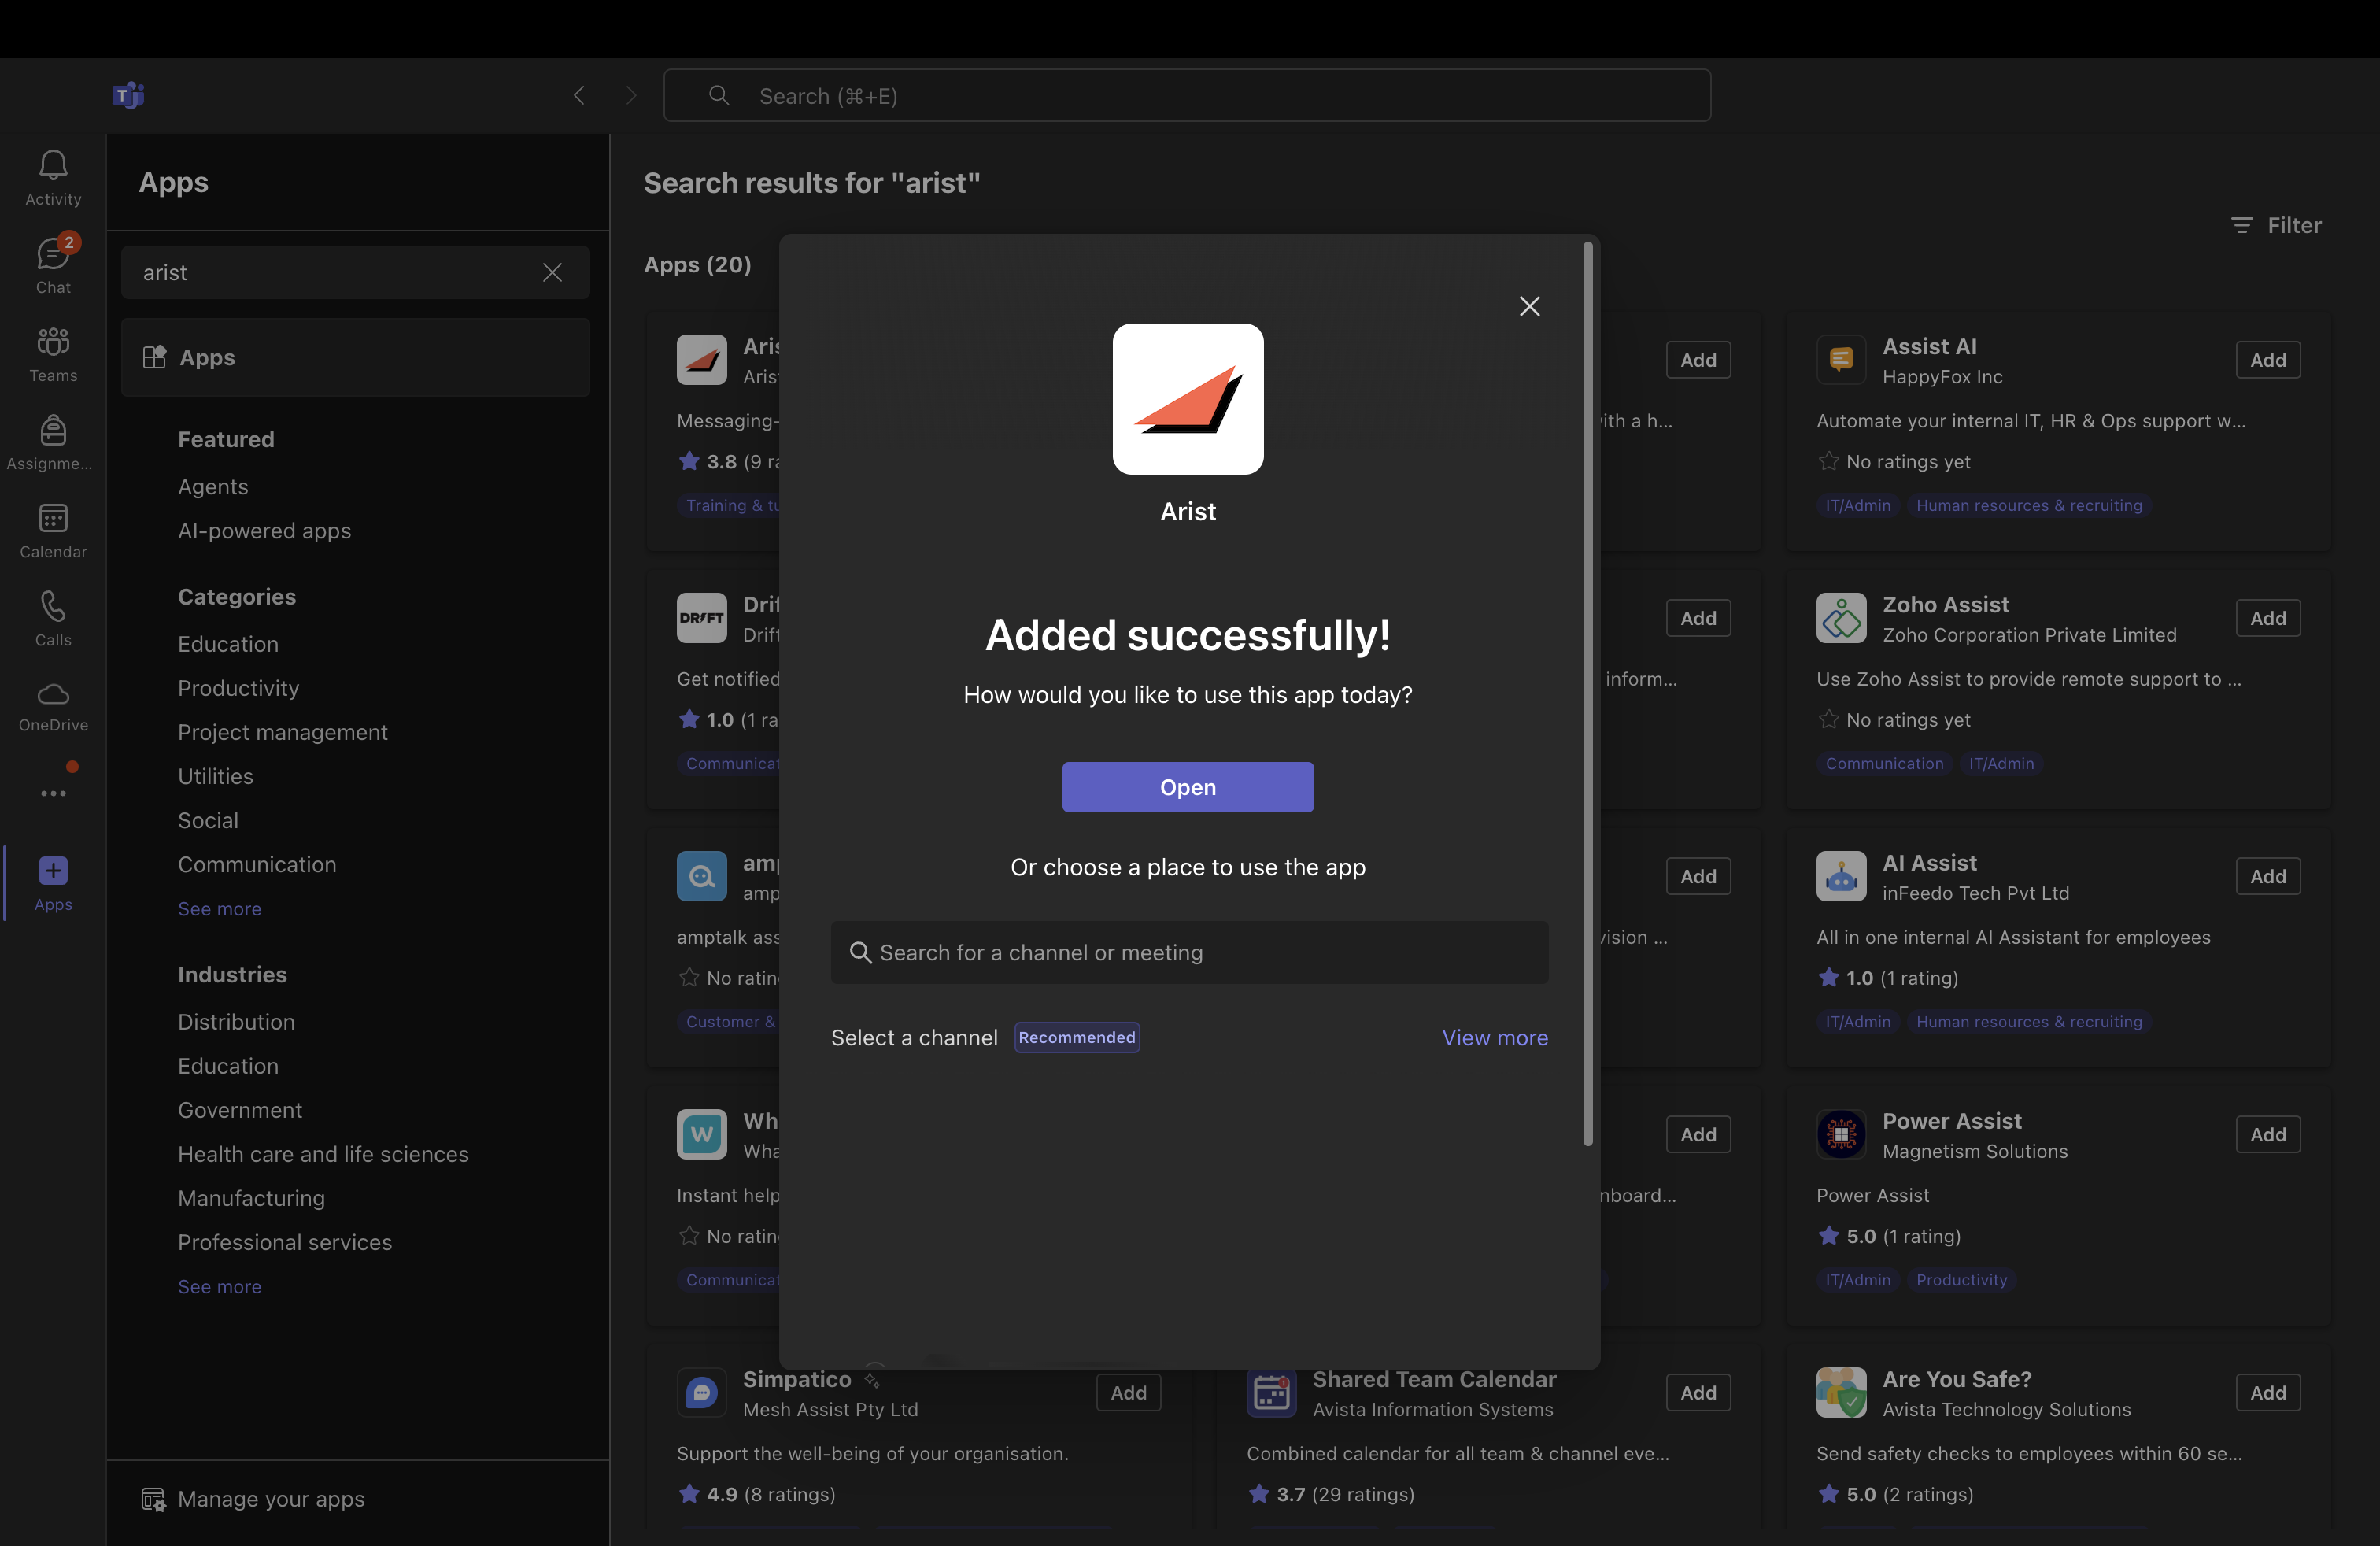Click the Zoho Assist app icon
Image resolution: width=2380 pixels, height=1546 pixels.
tap(1841, 618)
